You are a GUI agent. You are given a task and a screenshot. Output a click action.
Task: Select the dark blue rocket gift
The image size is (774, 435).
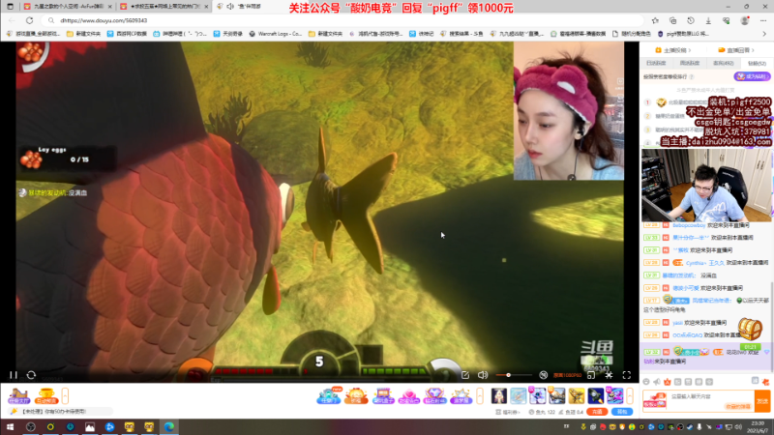595,395
